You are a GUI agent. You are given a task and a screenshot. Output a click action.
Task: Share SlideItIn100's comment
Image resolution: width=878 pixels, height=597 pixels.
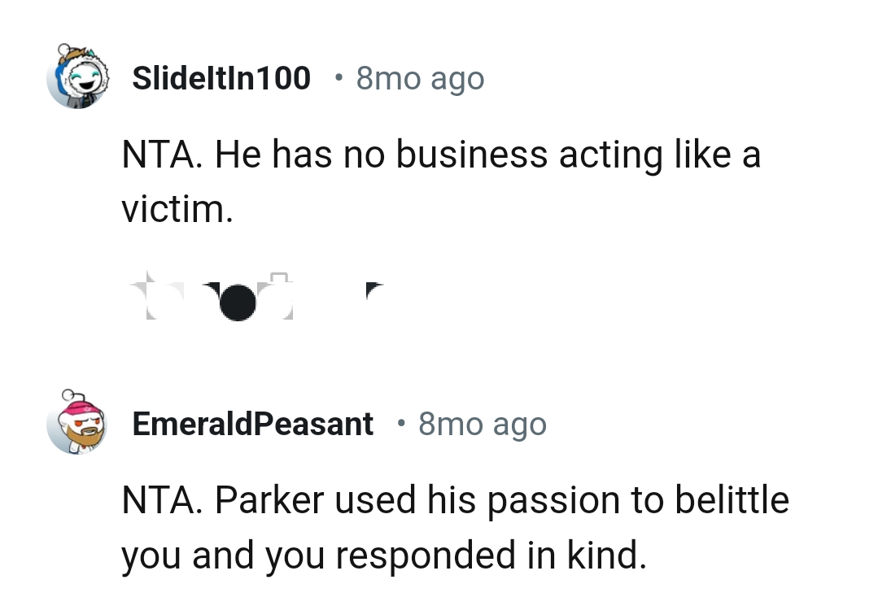tap(281, 294)
